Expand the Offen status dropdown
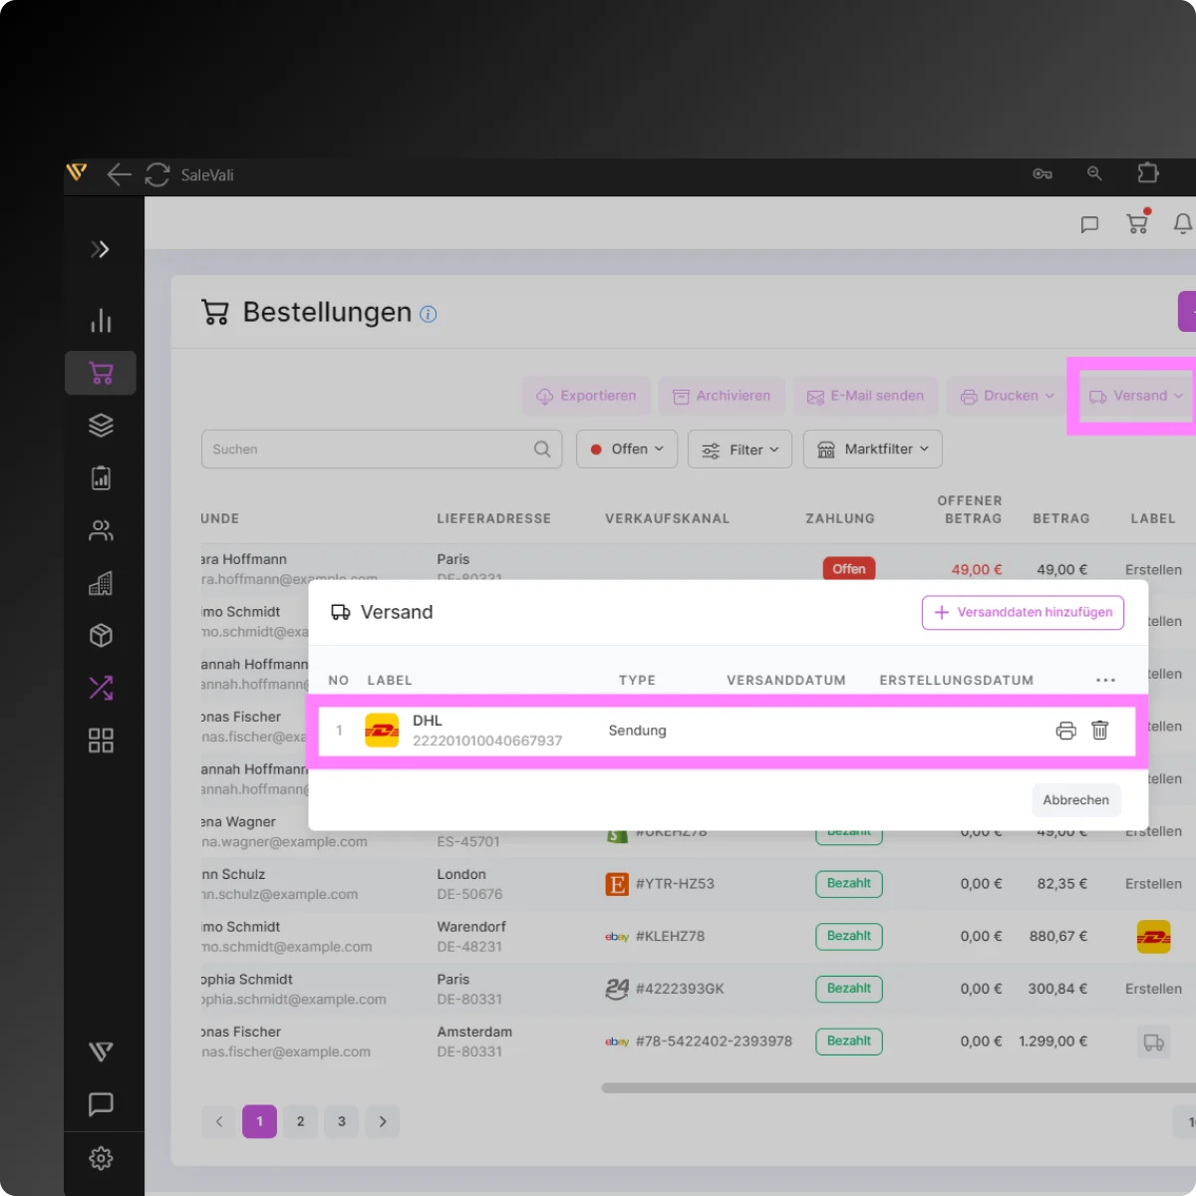The width and height of the screenshot is (1196, 1196). (627, 449)
